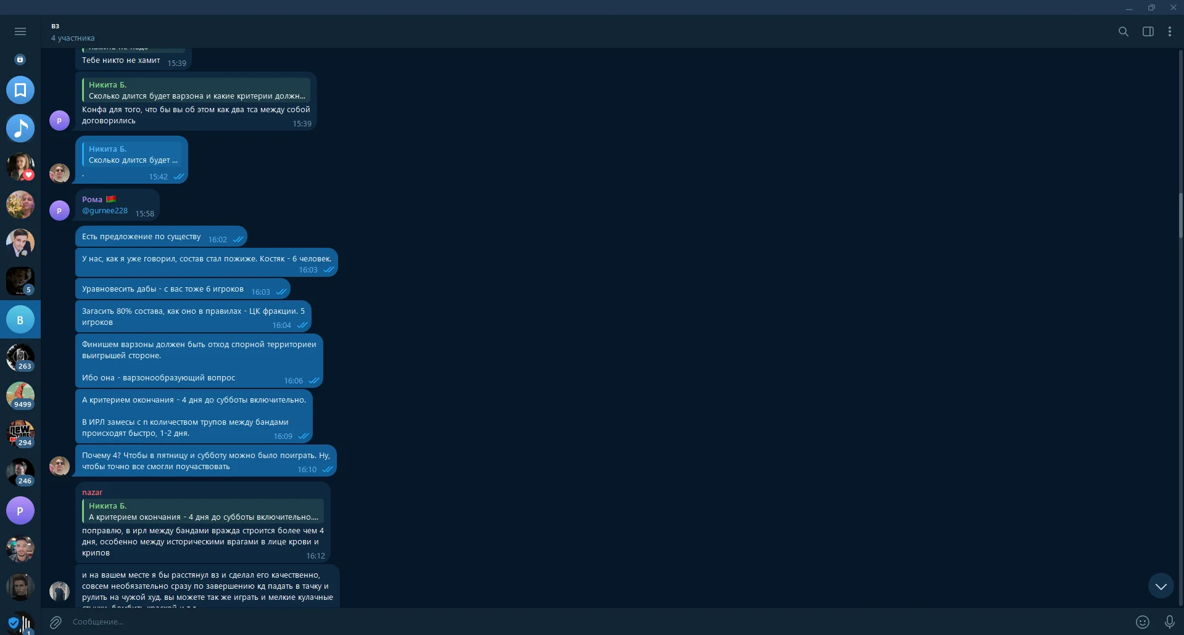1184x635 pixels.
Task: Open the sidebar chat with 9499 unread
Action: click(x=20, y=396)
